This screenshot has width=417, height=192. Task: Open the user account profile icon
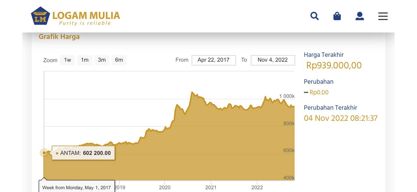360,16
